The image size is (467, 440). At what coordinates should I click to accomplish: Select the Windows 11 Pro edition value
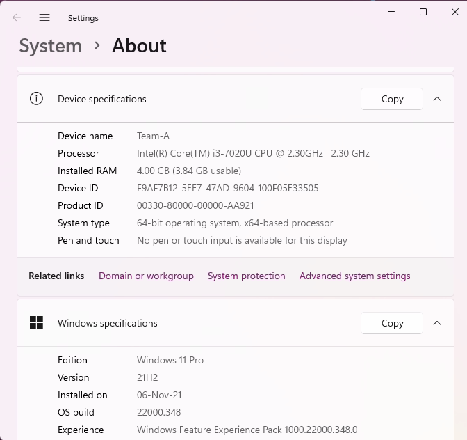[170, 360]
